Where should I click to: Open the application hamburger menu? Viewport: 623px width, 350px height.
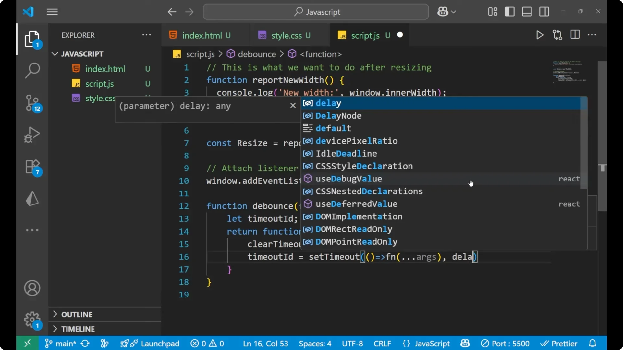[52, 12]
